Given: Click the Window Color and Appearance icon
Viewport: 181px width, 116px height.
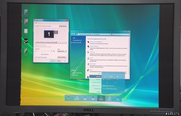Looking at the screenshot, I should pyautogui.click(x=88, y=42).
